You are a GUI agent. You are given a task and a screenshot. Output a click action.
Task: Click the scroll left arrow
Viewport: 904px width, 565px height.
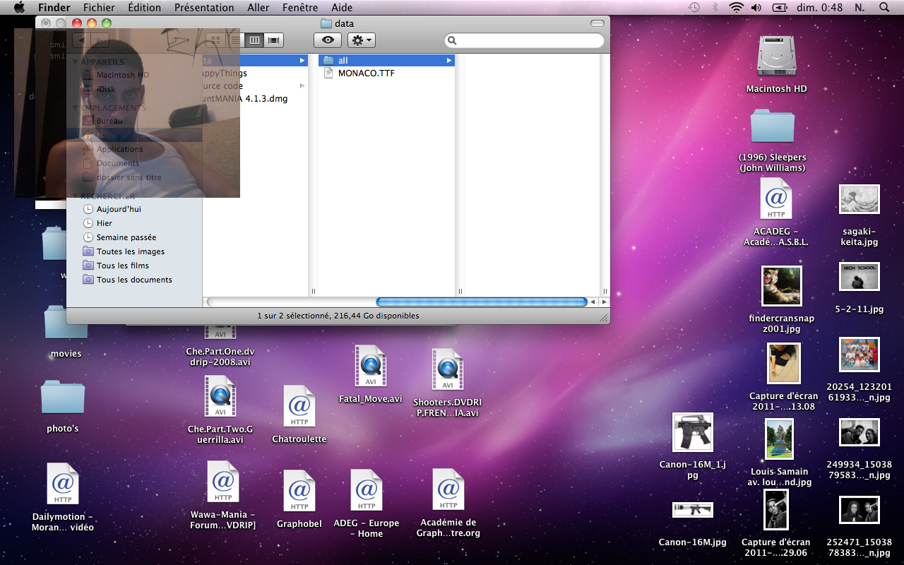point(593,302)
